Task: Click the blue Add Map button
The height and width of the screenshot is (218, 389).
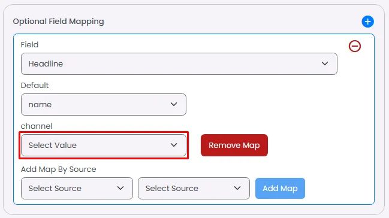Action: coord(280,188)
